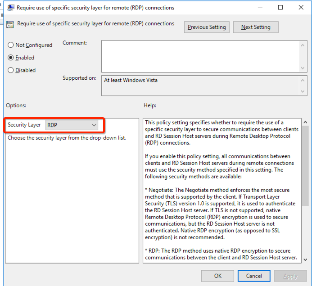Click Supported on scroll up arrow

coord(303,80)
